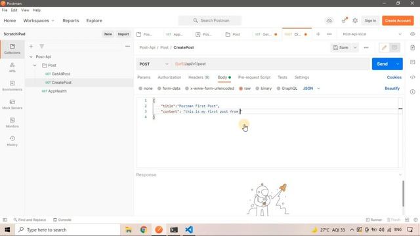This screenshot has width=420, height=236.
Task: Open the Cookies link
Action: [x=394, y=77]
